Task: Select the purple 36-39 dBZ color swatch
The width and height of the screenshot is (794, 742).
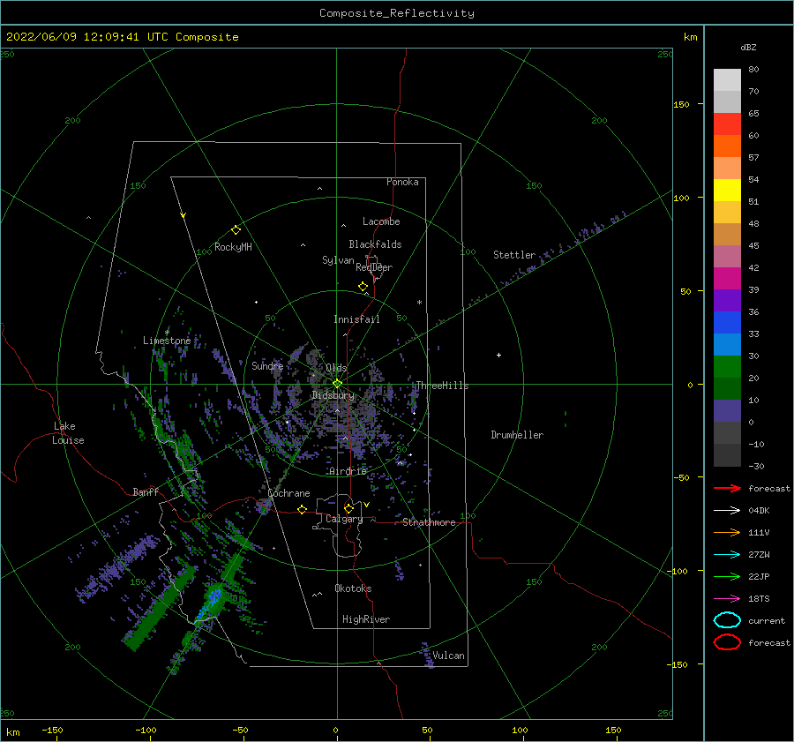Action: click(x=727, y=301)
